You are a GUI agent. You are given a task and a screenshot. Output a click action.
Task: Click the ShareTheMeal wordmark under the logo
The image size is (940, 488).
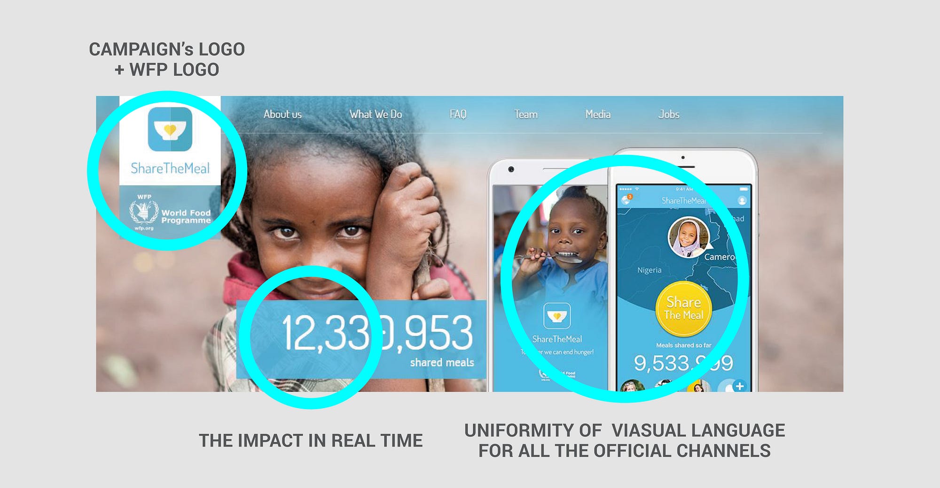click(170, 168)
